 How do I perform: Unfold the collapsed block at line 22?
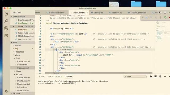point(43,66)
